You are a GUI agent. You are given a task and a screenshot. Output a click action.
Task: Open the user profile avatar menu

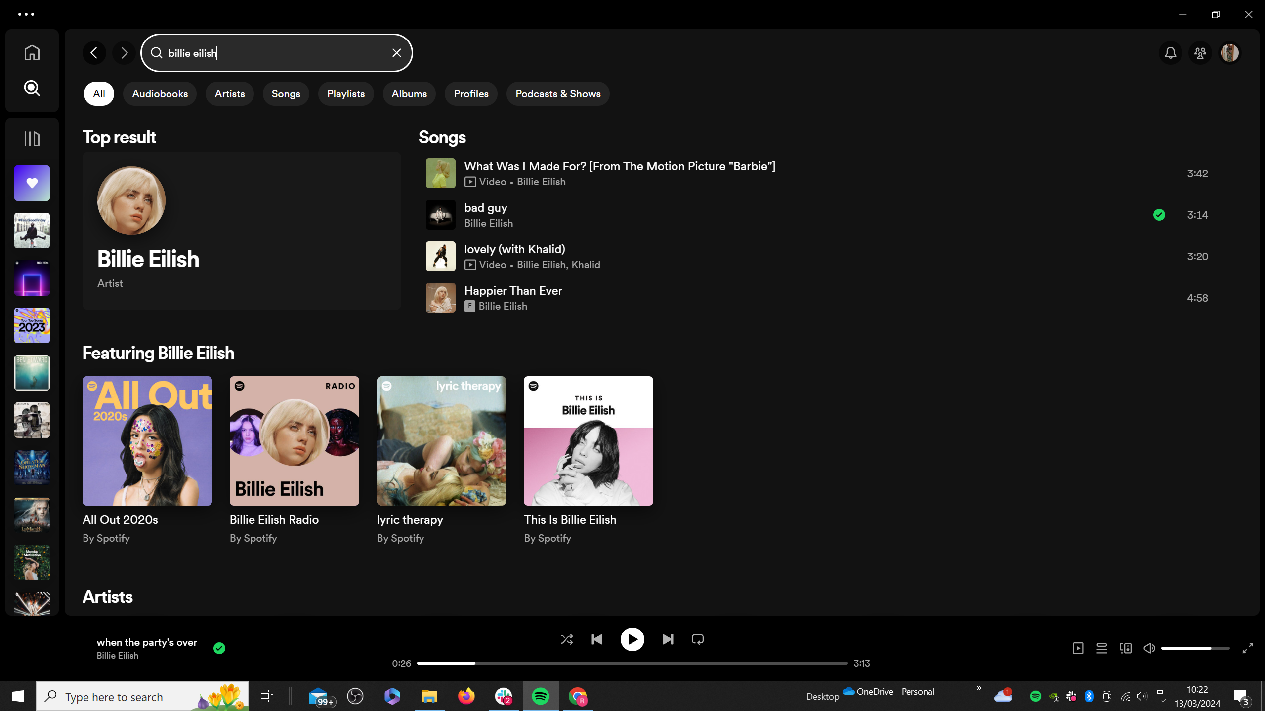click(1230, 53)
